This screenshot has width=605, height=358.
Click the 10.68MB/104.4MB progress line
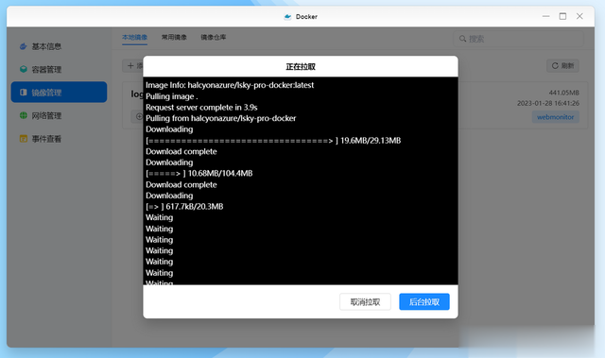click(199, 174)
